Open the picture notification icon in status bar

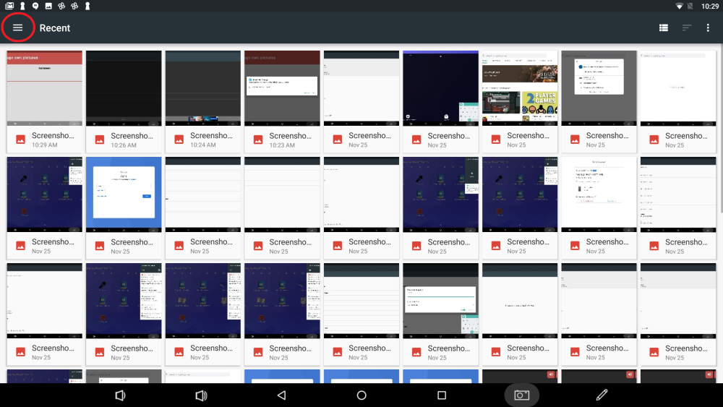(x=48, y=6)
